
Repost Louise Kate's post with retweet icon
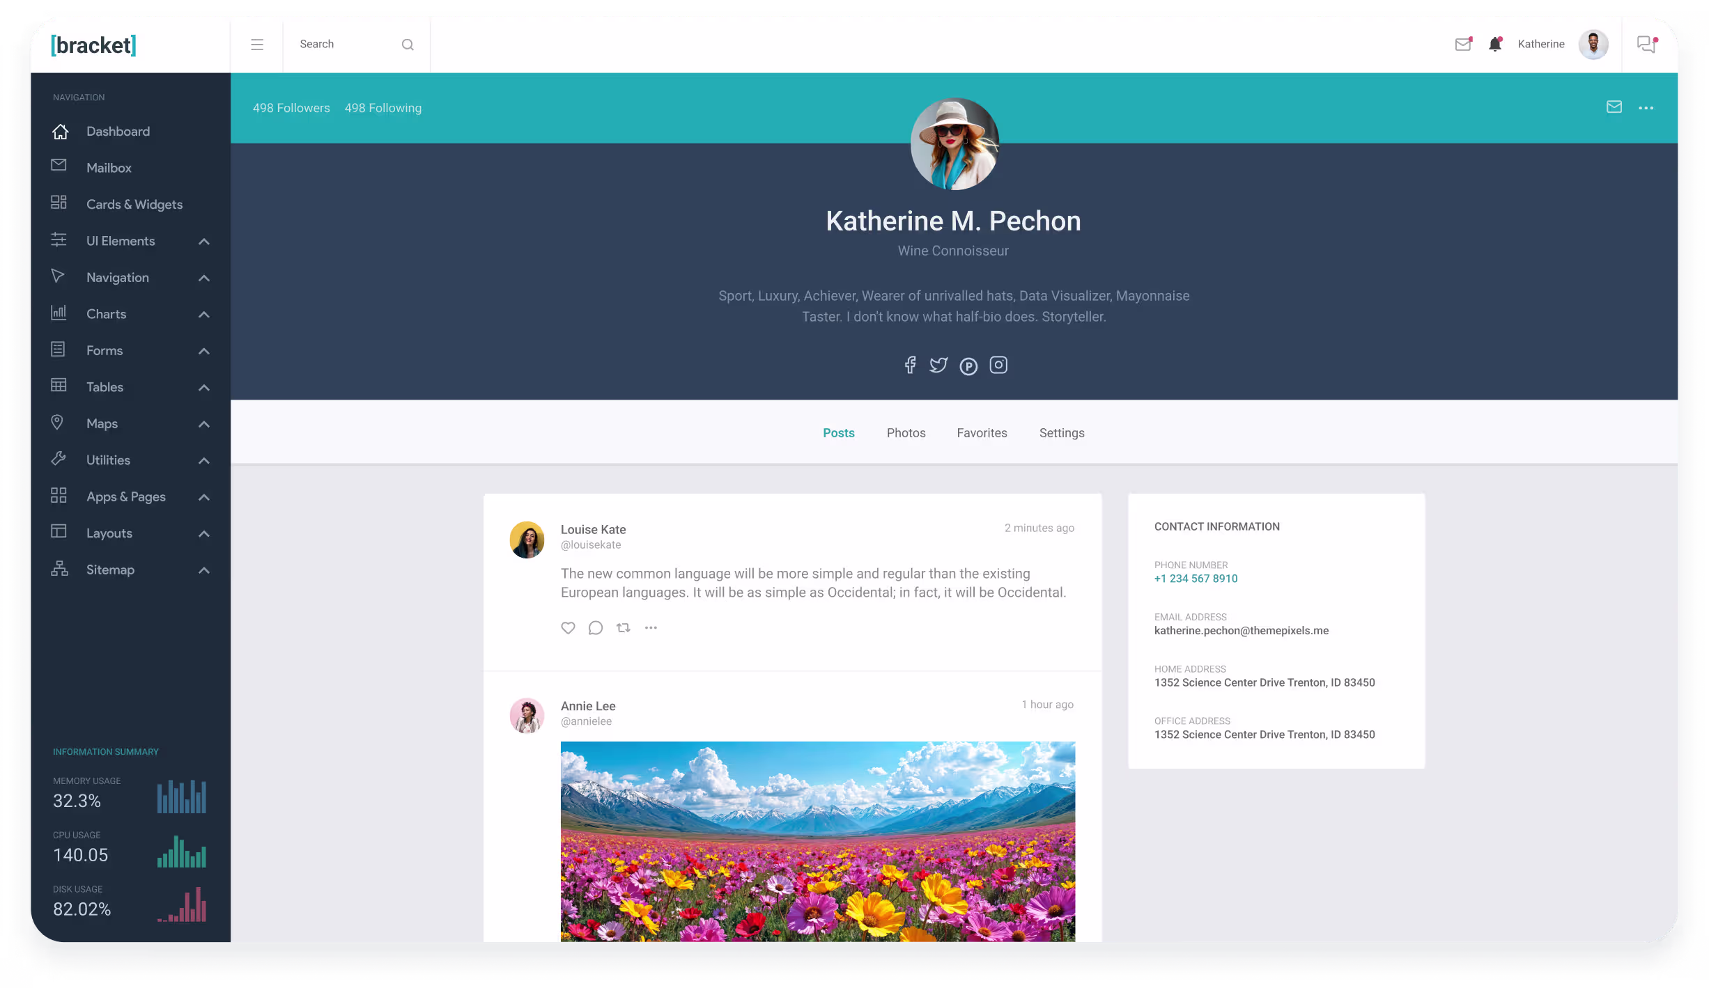coord(623,627)
